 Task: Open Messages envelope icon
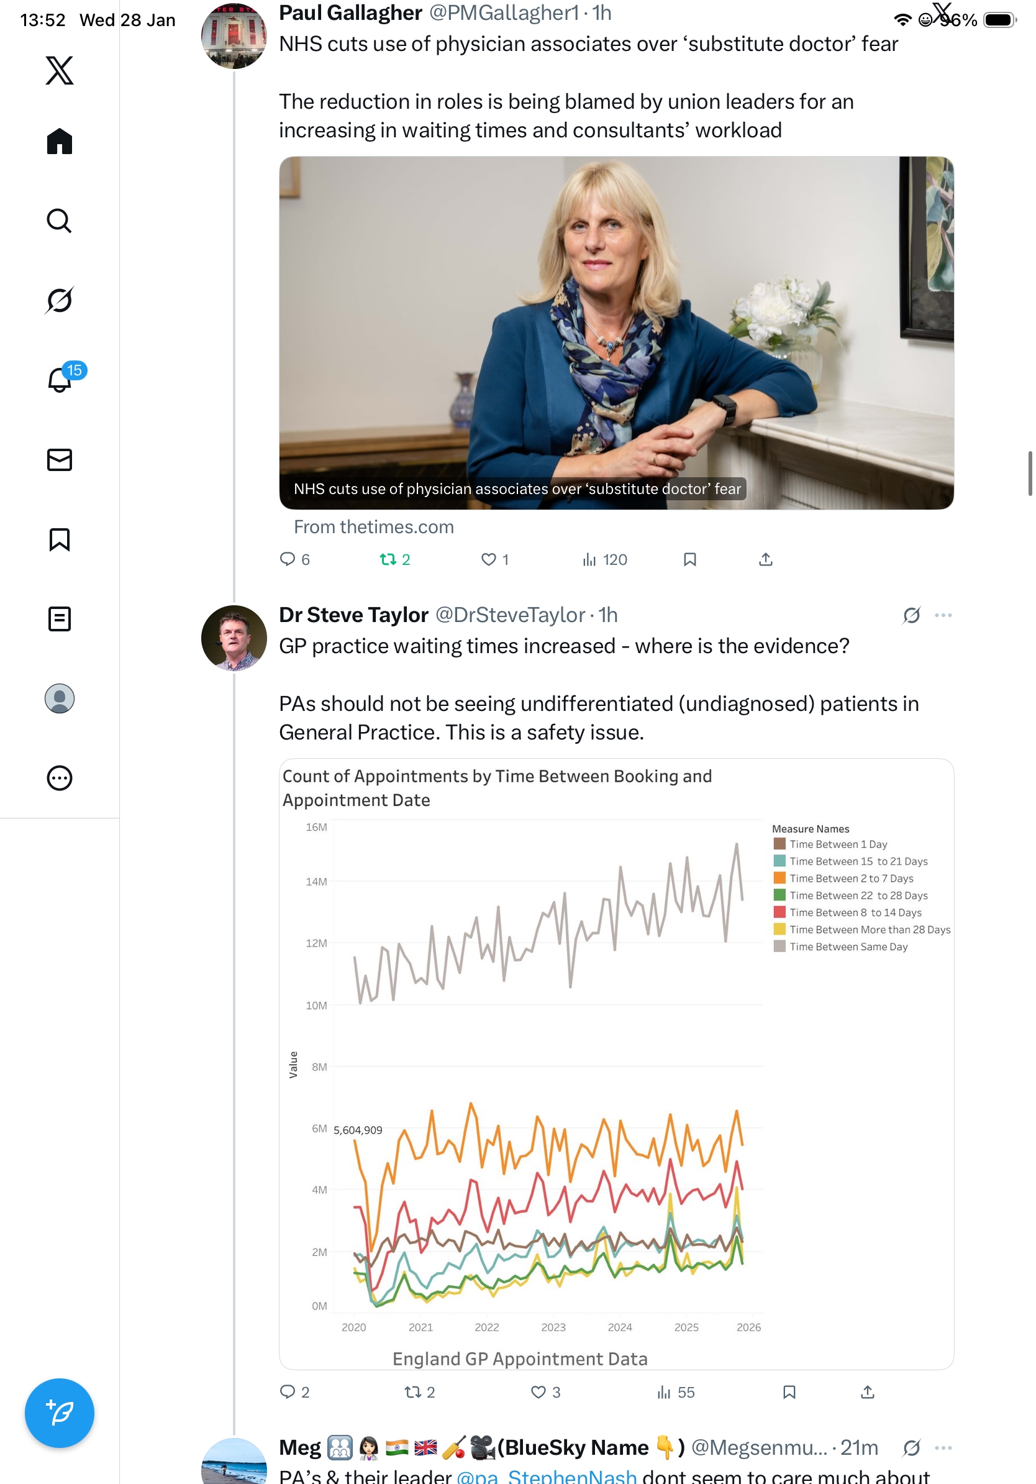60,459
